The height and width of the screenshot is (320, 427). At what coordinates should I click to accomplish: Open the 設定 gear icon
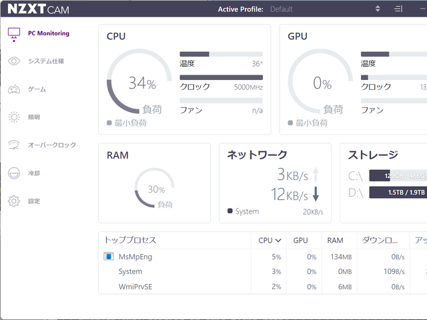click(14, 201)
